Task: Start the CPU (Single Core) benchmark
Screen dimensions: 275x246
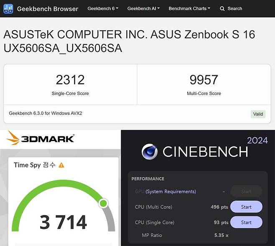Action: [246, 222]
